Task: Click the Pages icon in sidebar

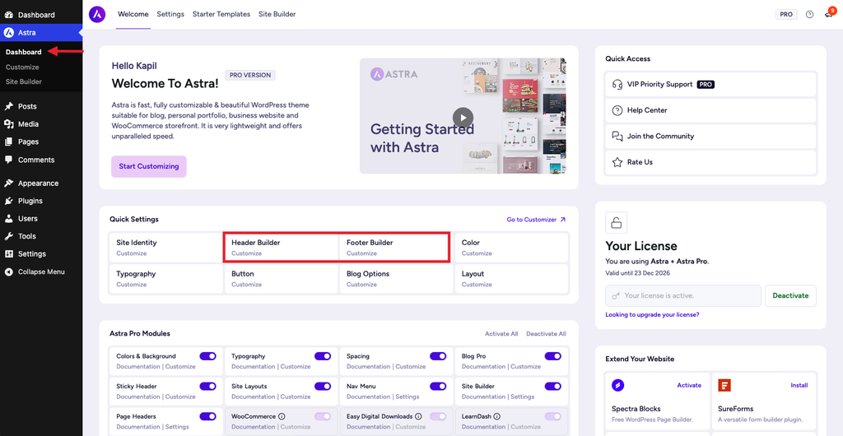Action: 8,141
